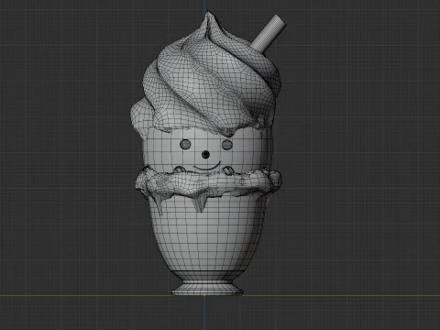The image size is (440, 330).
Task: Select the right eye on the cup face
Action: tap(227, 145)
